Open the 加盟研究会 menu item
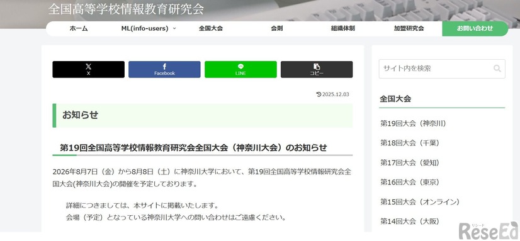This screenshot has height=241, width=520. tap(409, 28)
